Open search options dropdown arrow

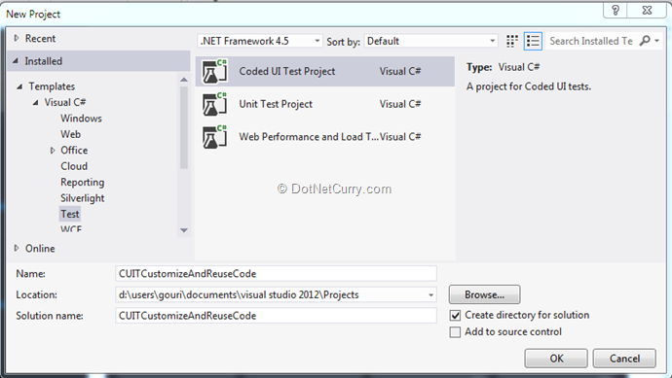(657, 41)
